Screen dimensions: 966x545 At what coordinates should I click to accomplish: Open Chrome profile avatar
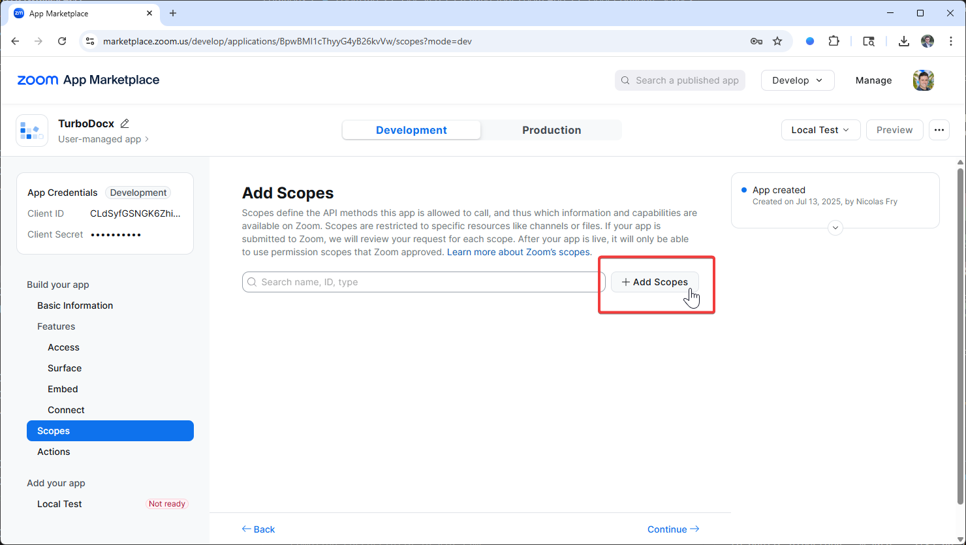coord(927,41)
